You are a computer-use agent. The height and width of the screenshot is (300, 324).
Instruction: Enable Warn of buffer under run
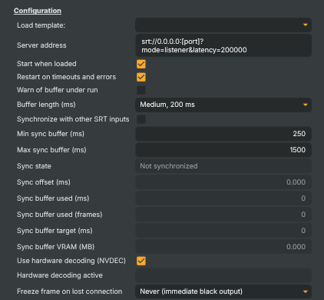click(x=141, y=90)
